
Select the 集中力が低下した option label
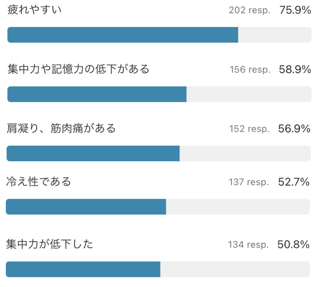point(50,244)
